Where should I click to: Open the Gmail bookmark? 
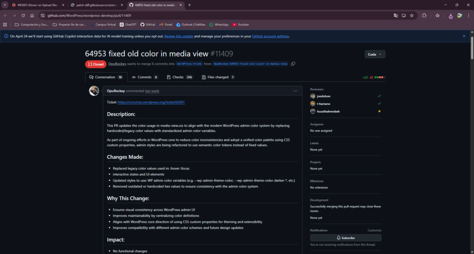166,25
